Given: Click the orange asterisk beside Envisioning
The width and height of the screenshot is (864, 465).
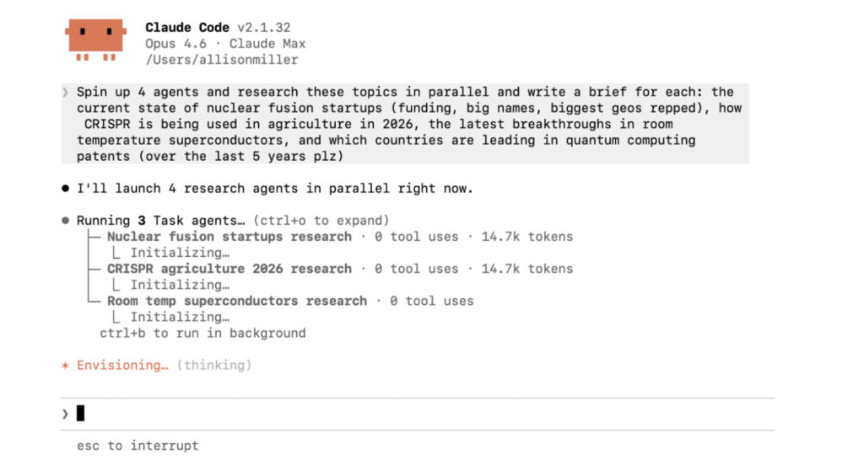Looking at the screenshot, I should 65,366.
